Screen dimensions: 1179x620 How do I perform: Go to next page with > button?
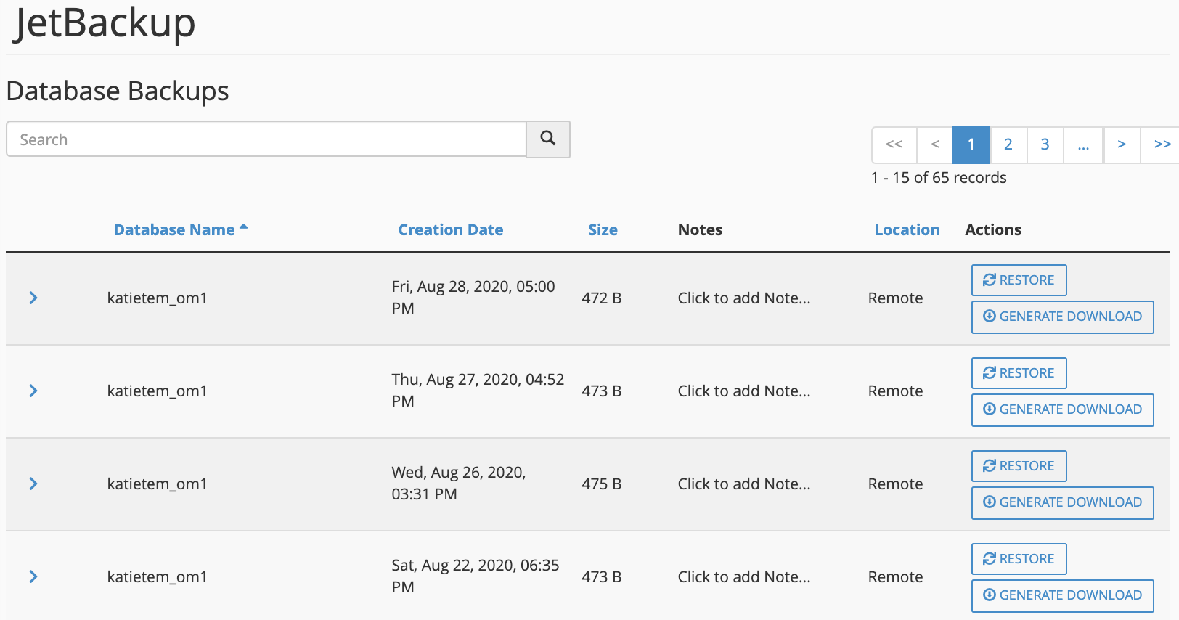point(1122,144)
